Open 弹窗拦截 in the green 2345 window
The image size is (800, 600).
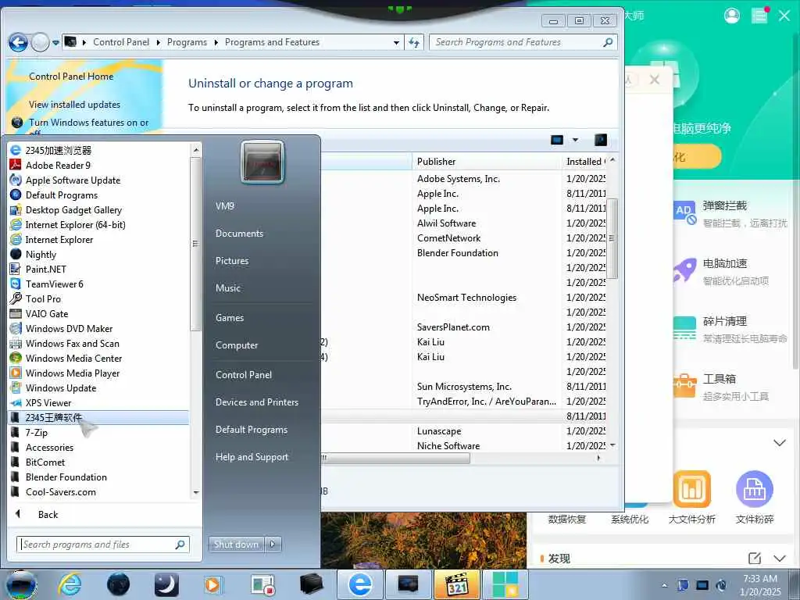coord(724,205)
